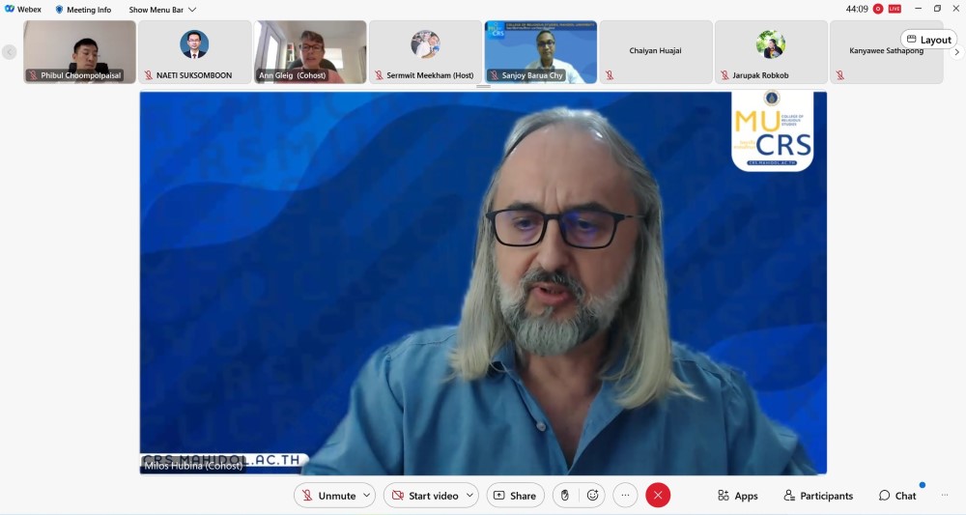Open Meeting Info
Image resolution: width=966 pixels, height=515 pixels.
tap(83, 10)
